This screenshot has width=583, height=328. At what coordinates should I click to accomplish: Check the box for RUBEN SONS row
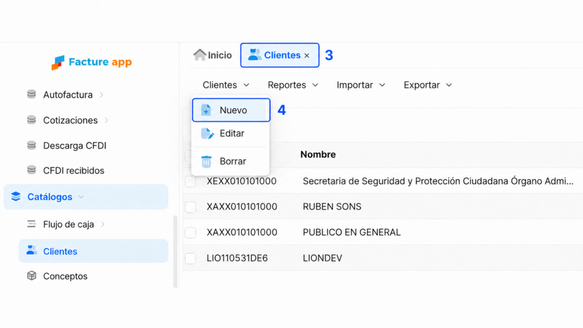tap(190, 207)
